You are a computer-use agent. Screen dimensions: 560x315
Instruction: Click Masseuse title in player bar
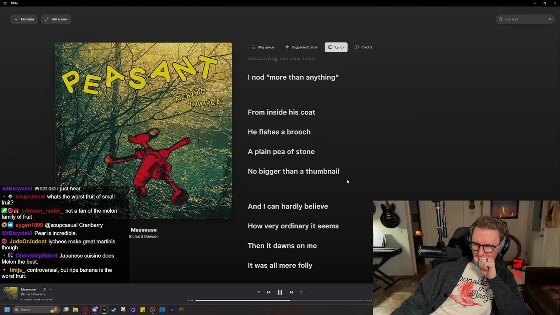click(x=28, y=289)
